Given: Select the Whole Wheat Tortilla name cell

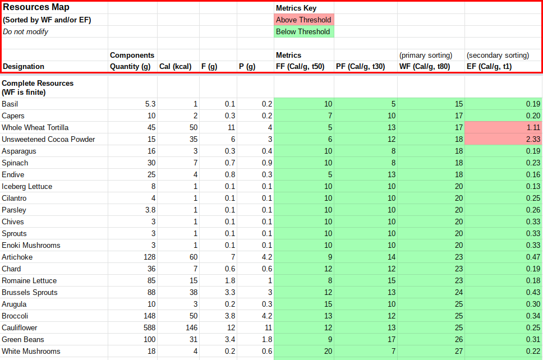Looking at the screenshot, I should click(x=35, y=128).
